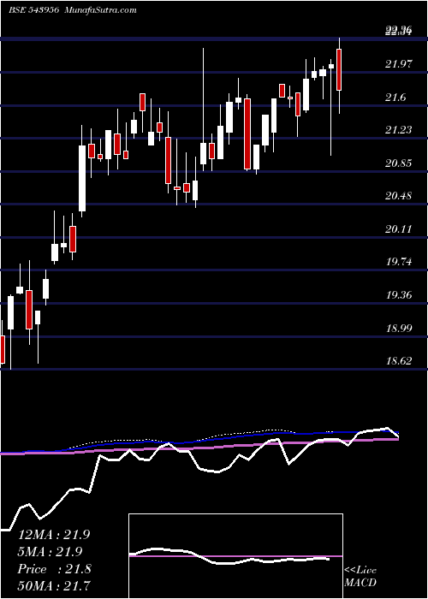Click the 20.11 price axis label

click(399, 229)
